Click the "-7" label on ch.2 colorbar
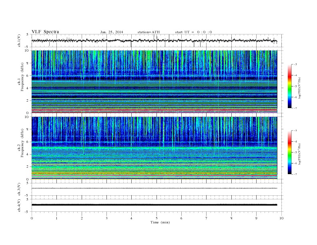This screenshot has height=245, width=317. (295, 174)
